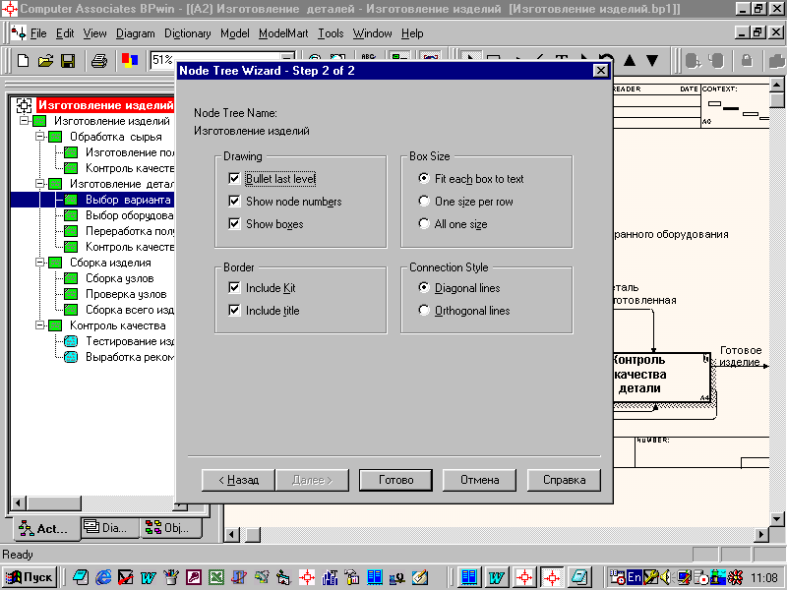The image size is (787, 590).
Task: Click the Справка help button
Action: tap(564, 480)
